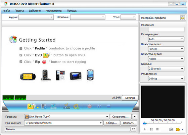Viewport: 188px width, 135px height.
Task: Expand the Профиль DivX Movie combobox
Action: click(67, 117)
